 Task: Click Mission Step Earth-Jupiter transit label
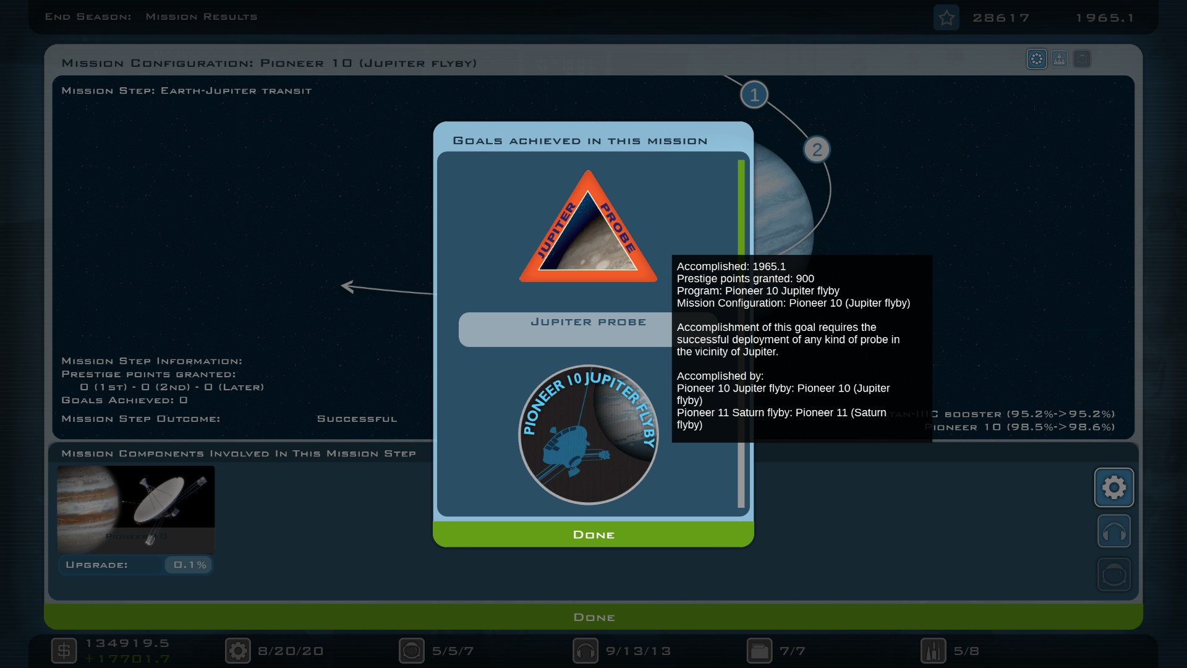[x=187, y=90]
